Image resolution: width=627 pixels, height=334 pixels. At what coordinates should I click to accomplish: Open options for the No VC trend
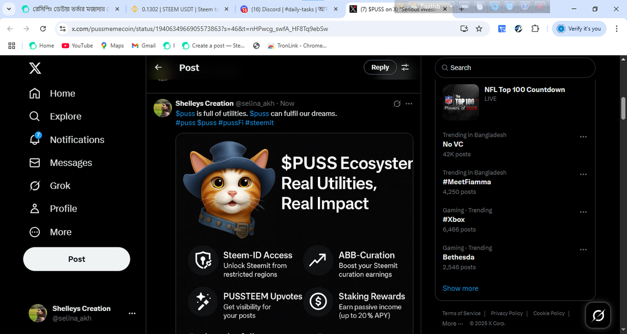583,137
